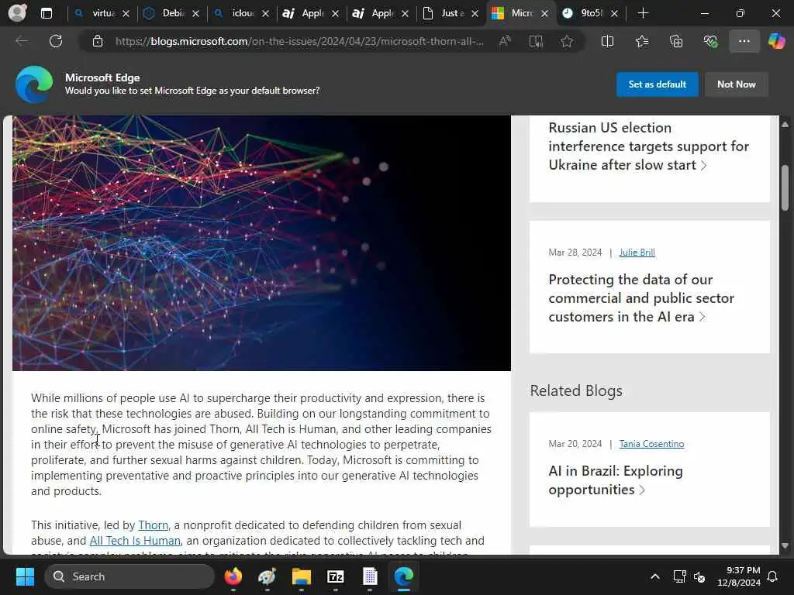The height and width of the screenshot is (595, 794).
Task: Click scrollbar up arrow
Action: pyautogui.click(x=785, y=124)
